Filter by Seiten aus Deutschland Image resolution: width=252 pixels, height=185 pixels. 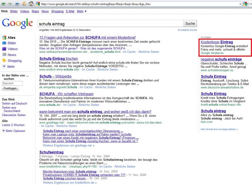[x=11, y=109]
